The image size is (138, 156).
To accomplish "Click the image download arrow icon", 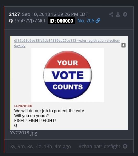I will tap(123, 45).
